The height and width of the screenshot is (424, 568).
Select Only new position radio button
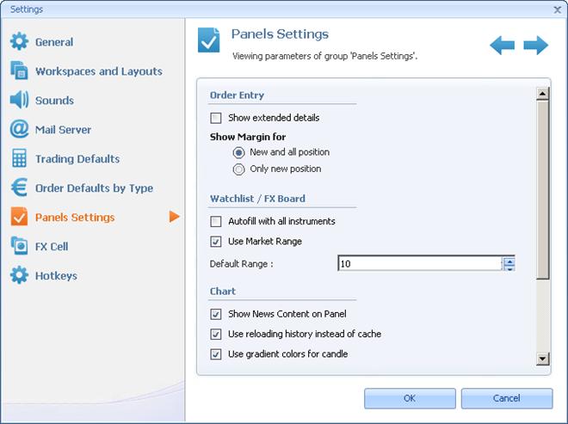point(239,169)
